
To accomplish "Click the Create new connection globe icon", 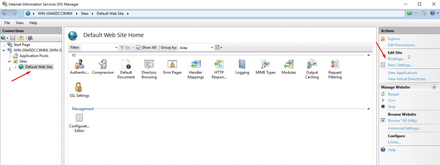I will tap(3, 38).
